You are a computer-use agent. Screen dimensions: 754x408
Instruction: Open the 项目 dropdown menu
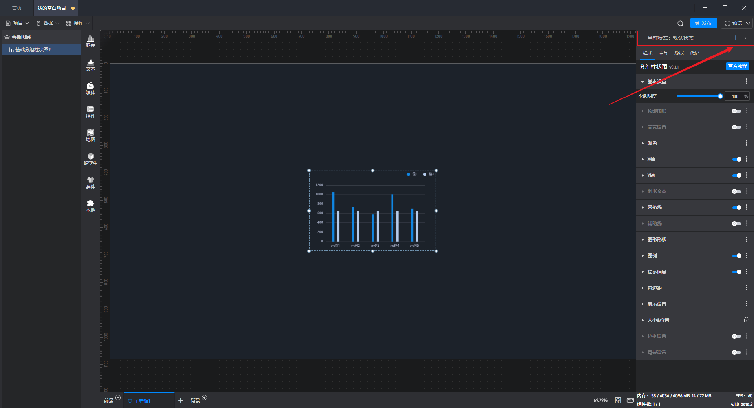pyautogui.click(x=17, y=23)
